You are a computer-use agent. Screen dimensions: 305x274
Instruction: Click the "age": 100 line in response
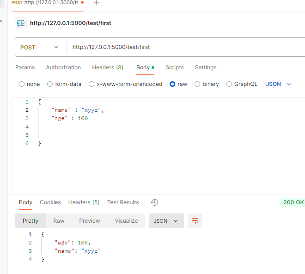(x=73, y=243)
